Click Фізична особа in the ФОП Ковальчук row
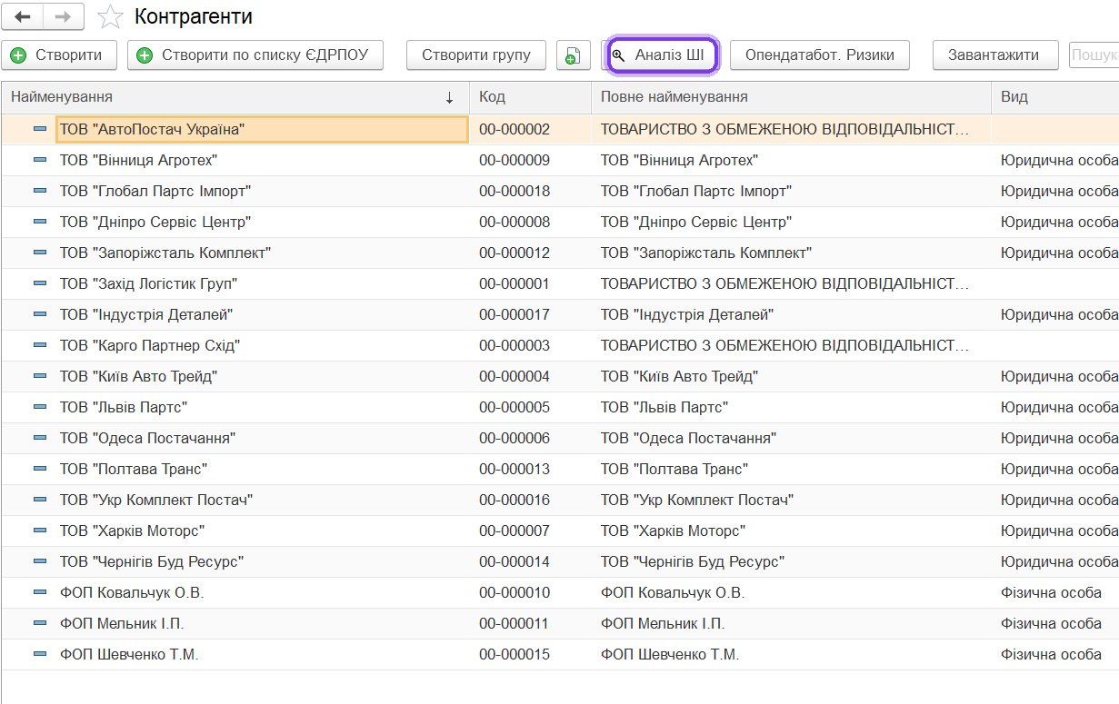Image resolution: width=1119 pixels, height=704 pixels. (1051, 593)
